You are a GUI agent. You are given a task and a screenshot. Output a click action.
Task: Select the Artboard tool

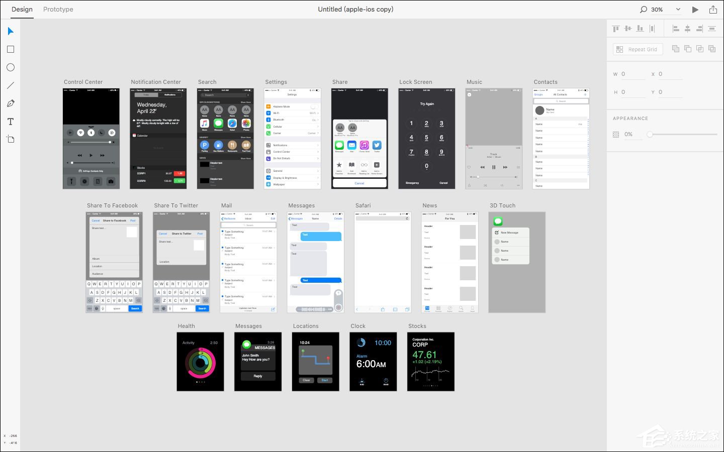11,139
